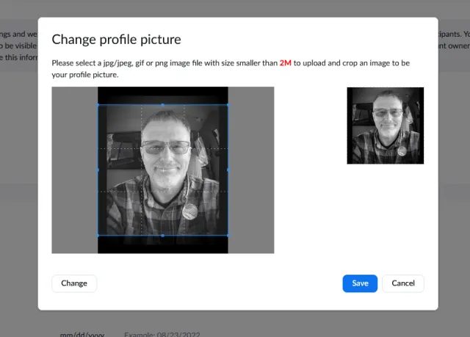Grab the top-left crop corner handle
The width and height of the screenshot is (470, 337).
(98, 104)
